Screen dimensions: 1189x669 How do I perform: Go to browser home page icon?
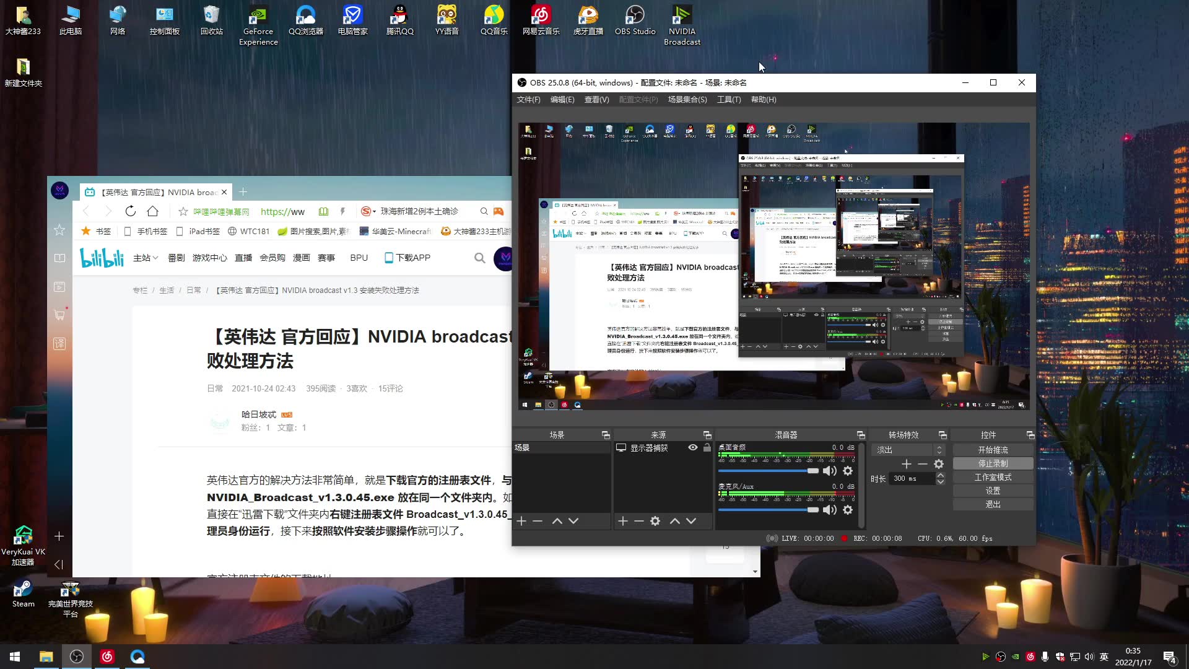152,211
